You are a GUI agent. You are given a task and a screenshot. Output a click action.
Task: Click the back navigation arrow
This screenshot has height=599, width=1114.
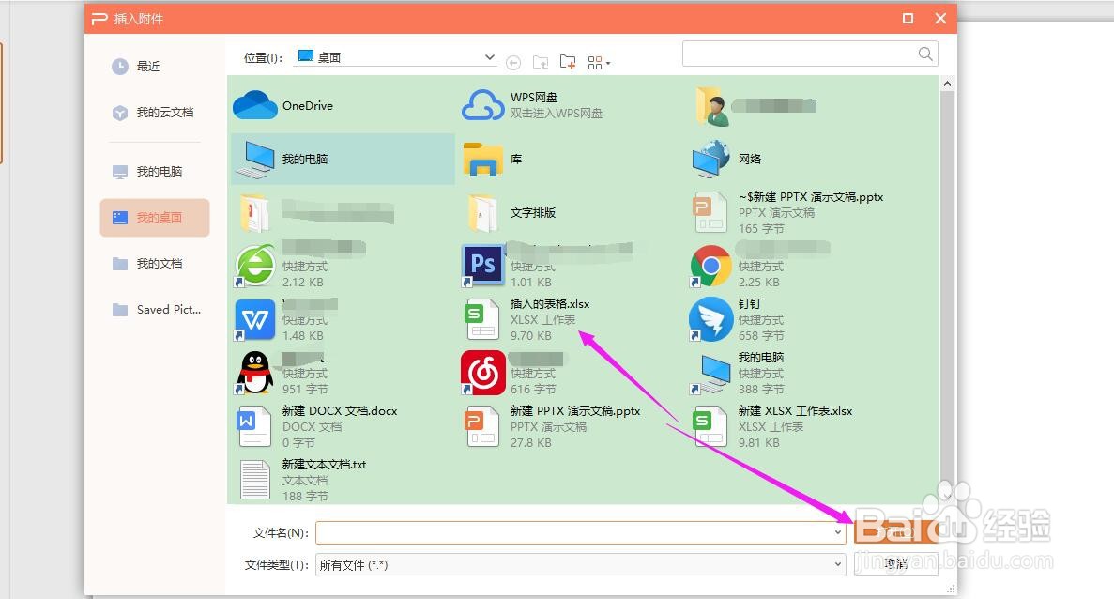click(513, 62)
